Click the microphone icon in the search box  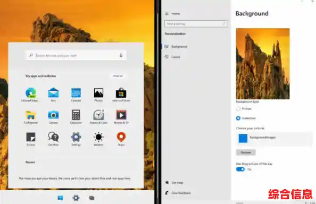point(121,55)
